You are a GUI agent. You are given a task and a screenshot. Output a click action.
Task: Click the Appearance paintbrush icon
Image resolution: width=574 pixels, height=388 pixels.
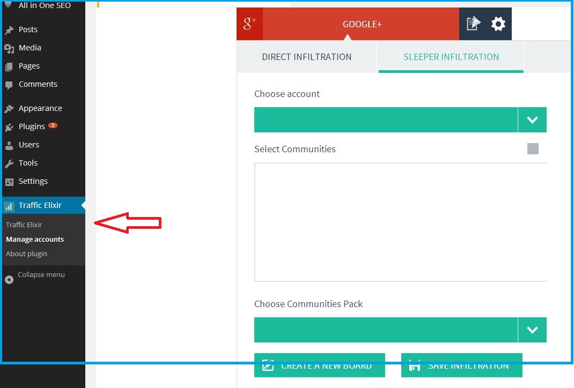click(9, 109)
